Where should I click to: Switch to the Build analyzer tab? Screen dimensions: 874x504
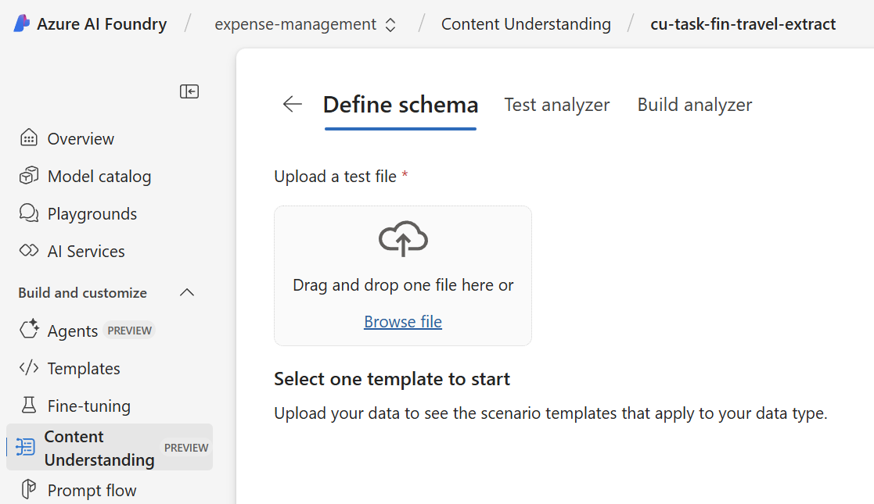[x=695, y=105]
